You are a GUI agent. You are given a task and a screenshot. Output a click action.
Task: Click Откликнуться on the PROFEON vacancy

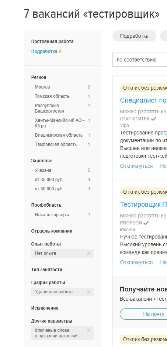click(x=136, y=262)
